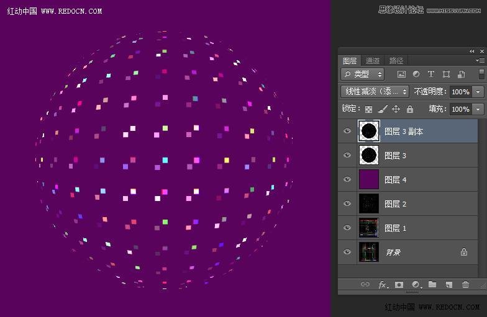Close the layers panel
Image resolution: width=487 pixels, height=317 pixels.
tap(482, 51)
